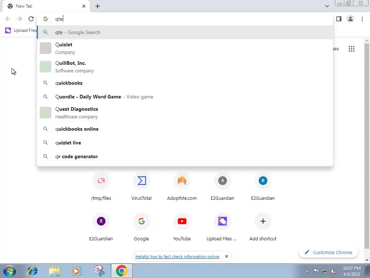Open the network tray icon
The height and width of the screenshot is (278, 370).
tap(325, 271)
